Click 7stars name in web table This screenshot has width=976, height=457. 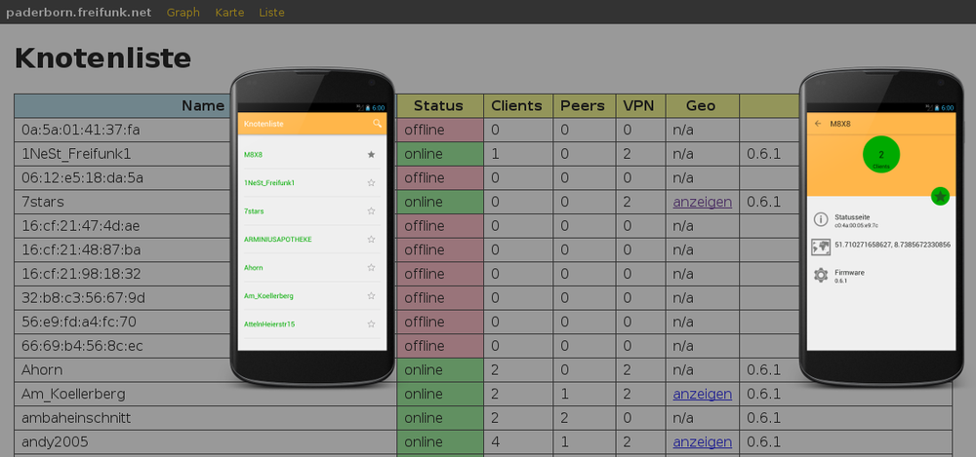pos(42,202)
